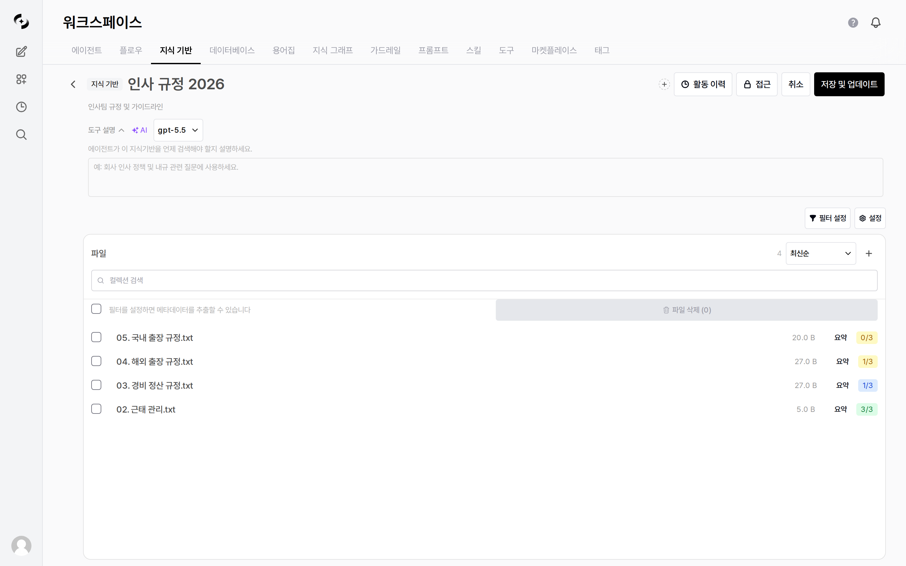Switch to the 가드레일 tab
This screenshot has width=906, height=566.
385,50
